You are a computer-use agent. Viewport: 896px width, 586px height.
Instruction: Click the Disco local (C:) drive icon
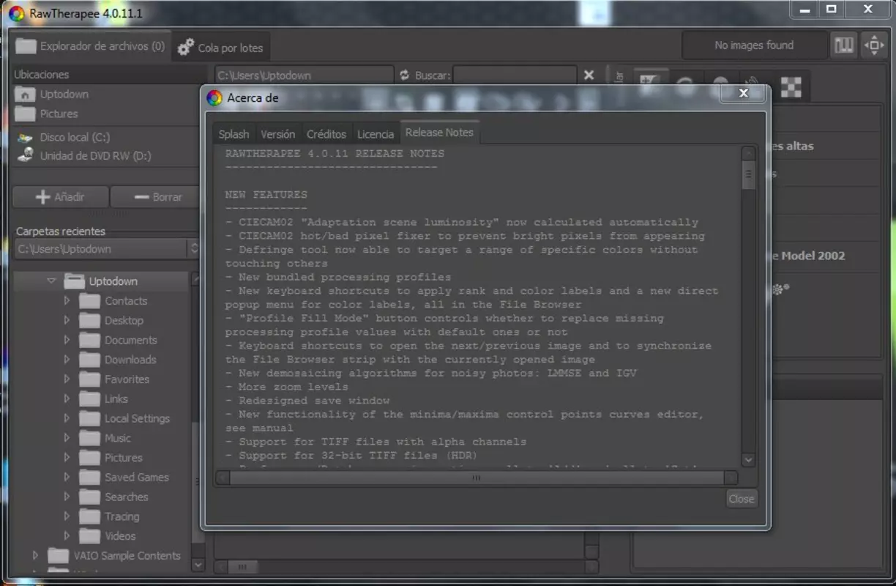[x=26, y=137]
